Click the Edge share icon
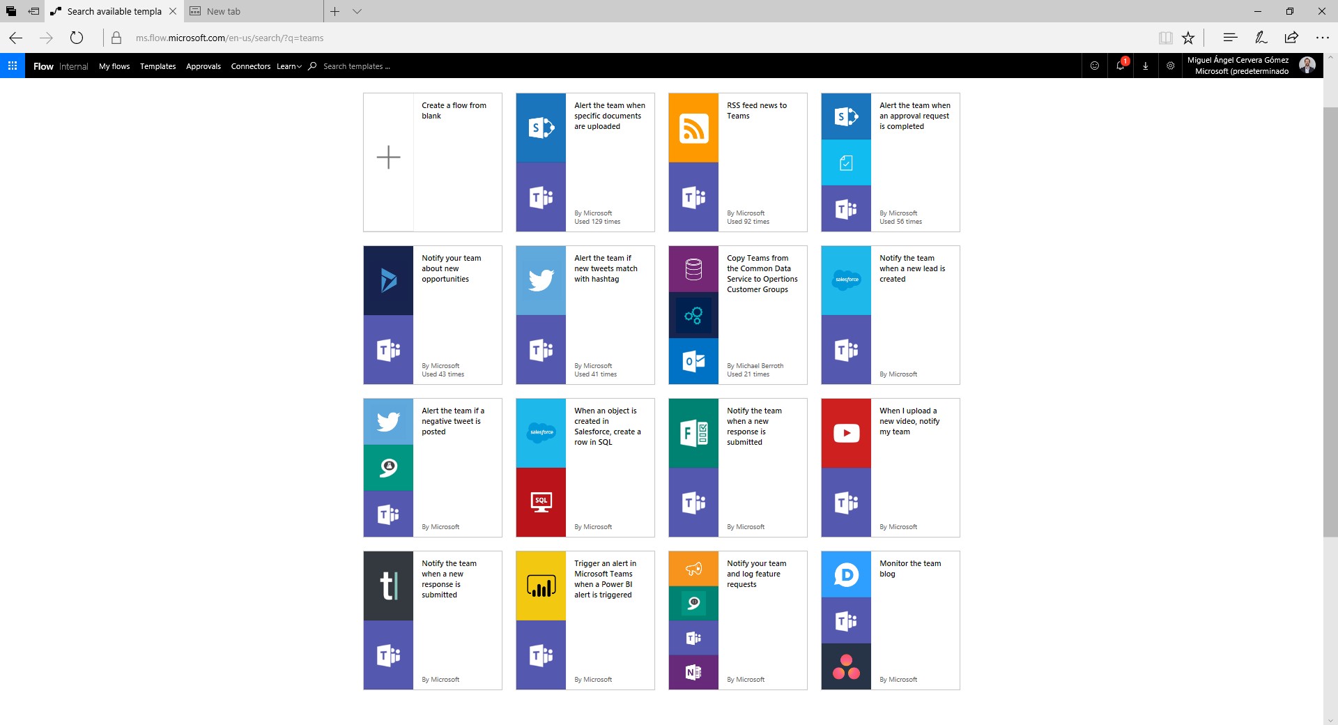 pyautogui.click(x=1291, y=38)
